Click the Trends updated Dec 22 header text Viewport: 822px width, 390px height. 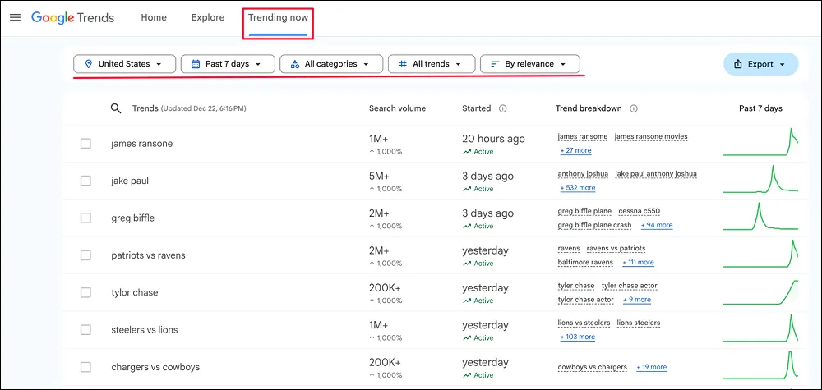(189, 108)
